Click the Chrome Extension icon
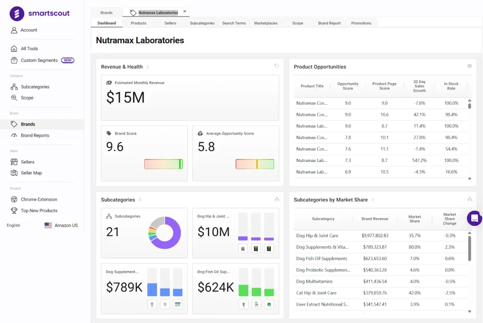The image size is (483, 323). point(14,199)
